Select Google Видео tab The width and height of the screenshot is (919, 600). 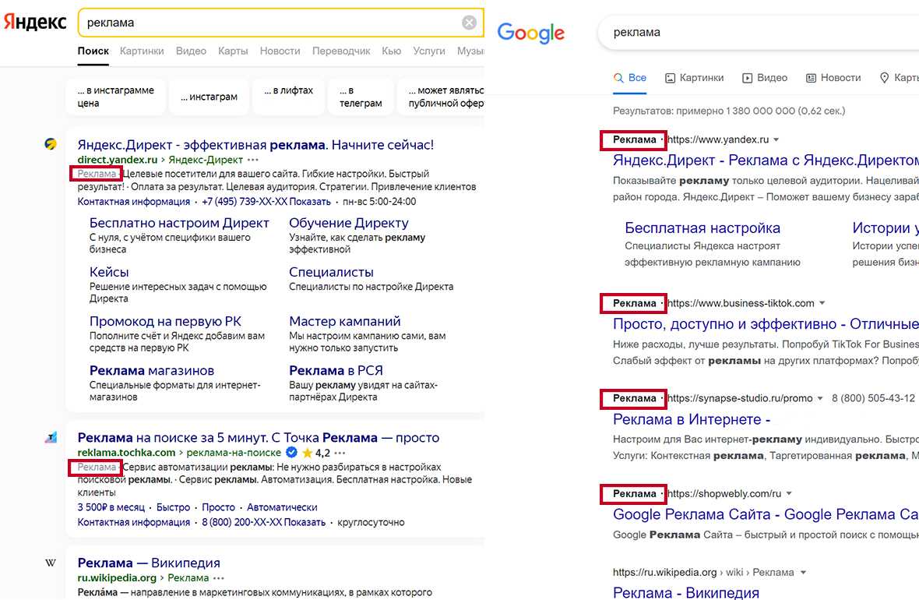[x=765, y=78]
